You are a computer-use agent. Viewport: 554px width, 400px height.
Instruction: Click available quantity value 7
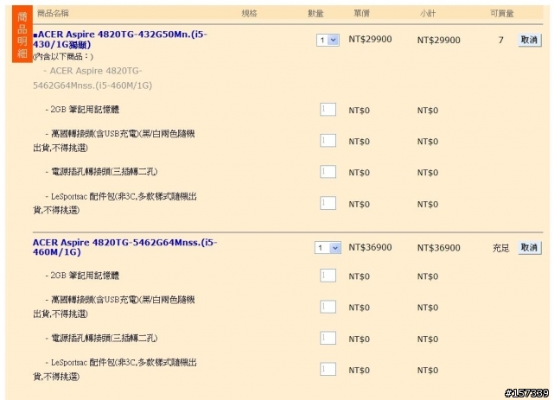coord(501,40)
